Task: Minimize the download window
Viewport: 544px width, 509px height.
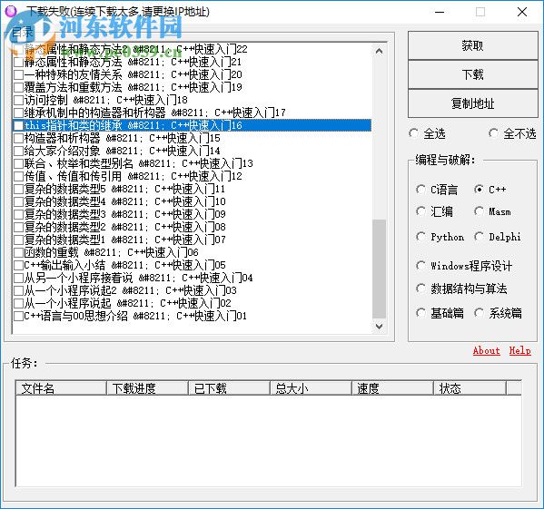Action: [440, 12]
